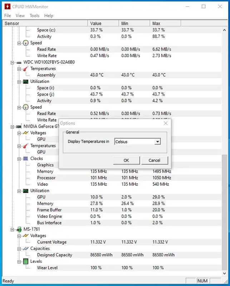Image resolution: width=230 pixels, height=286 pixels.
Task: Collapse the MS-1761 tree node
Action: [13, 229]
